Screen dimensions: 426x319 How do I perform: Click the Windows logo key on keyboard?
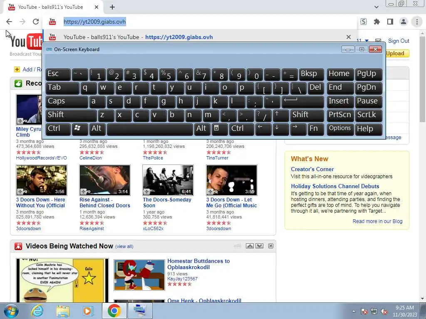80,129
